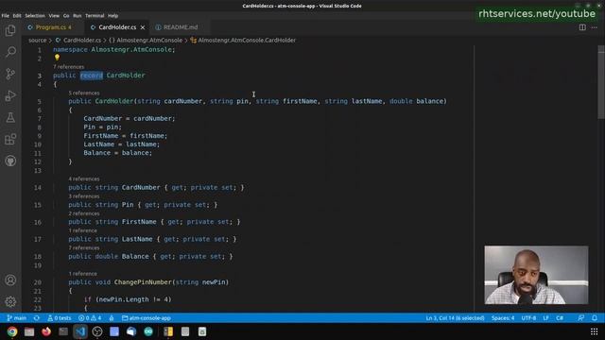Click the 7 references lens above CardHolder record
605x340 pixels.
69,67
